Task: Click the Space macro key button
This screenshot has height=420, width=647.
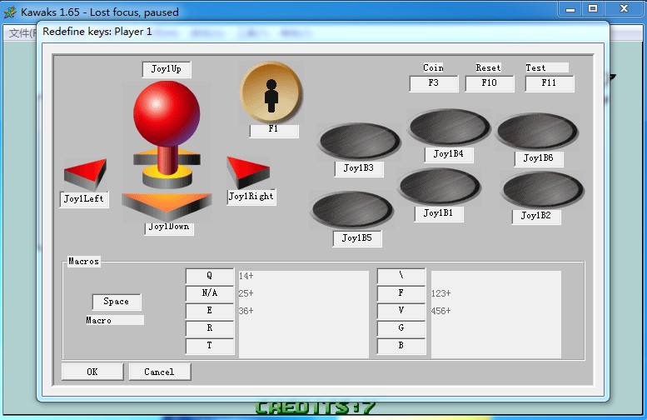Action: (x=117, y=302)
